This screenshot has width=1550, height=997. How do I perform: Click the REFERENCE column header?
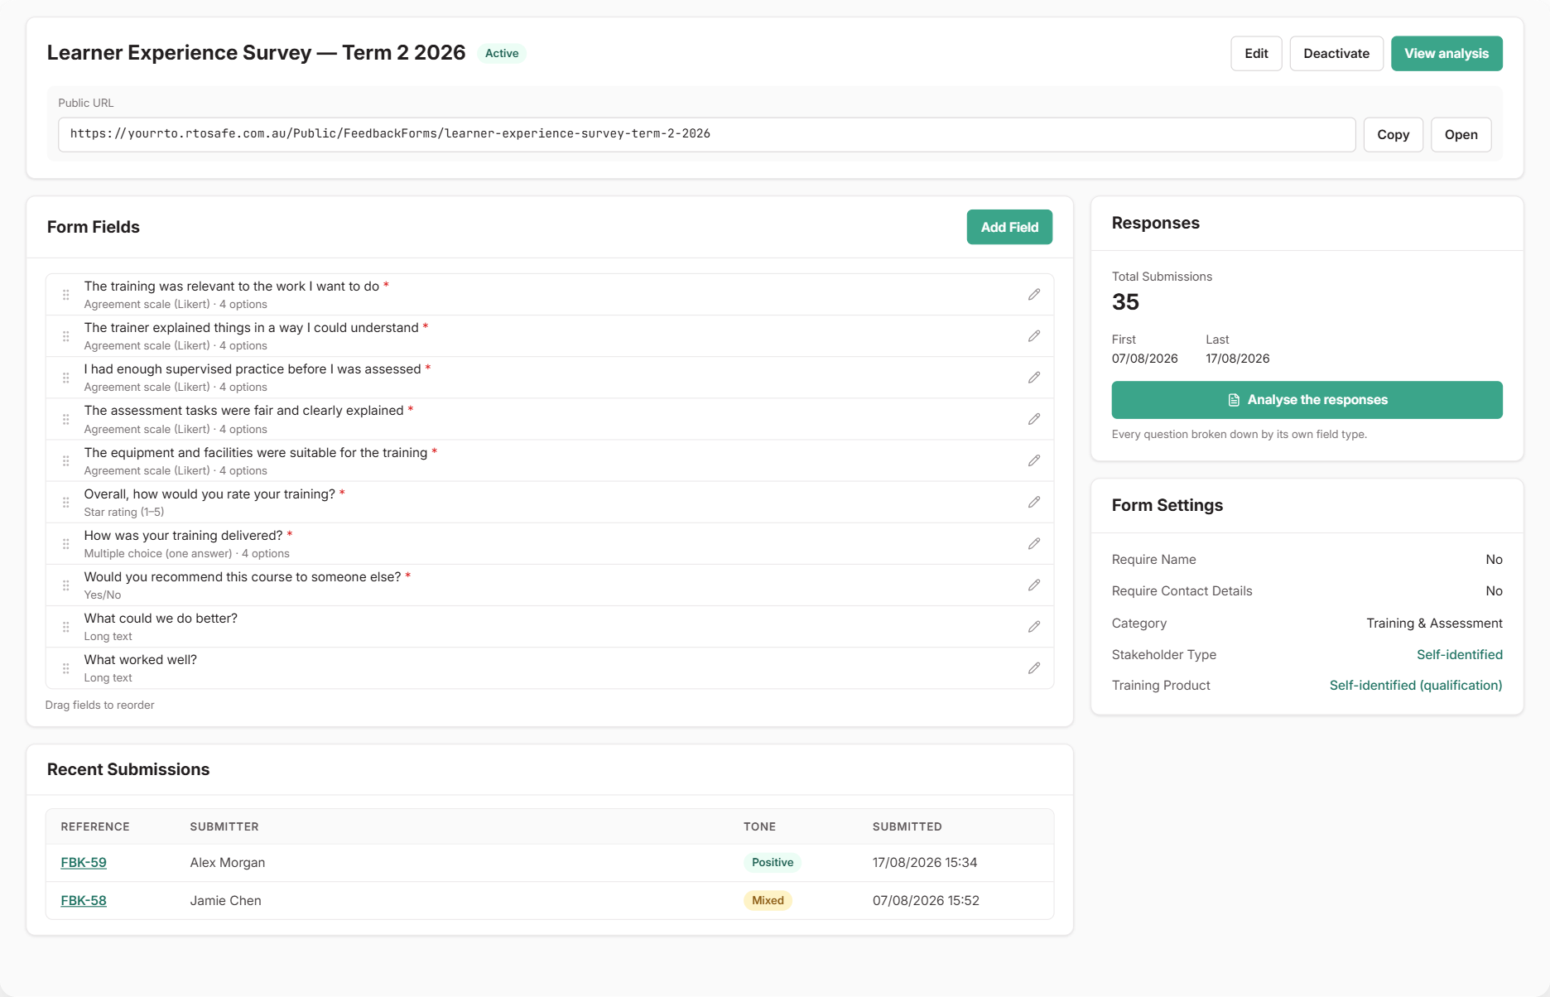(95, 827)
